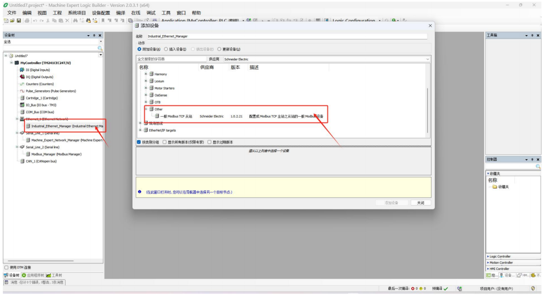This screenshot has height=298, width=546.
Task: Click the Save disk icon in toolbar
Action: [19, 21]
